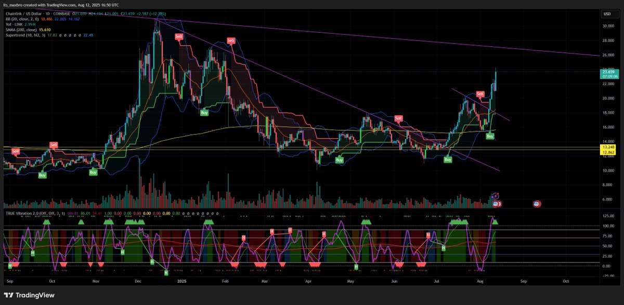
Task: Click the US flag event icon under September 2025
Action: 536,204
